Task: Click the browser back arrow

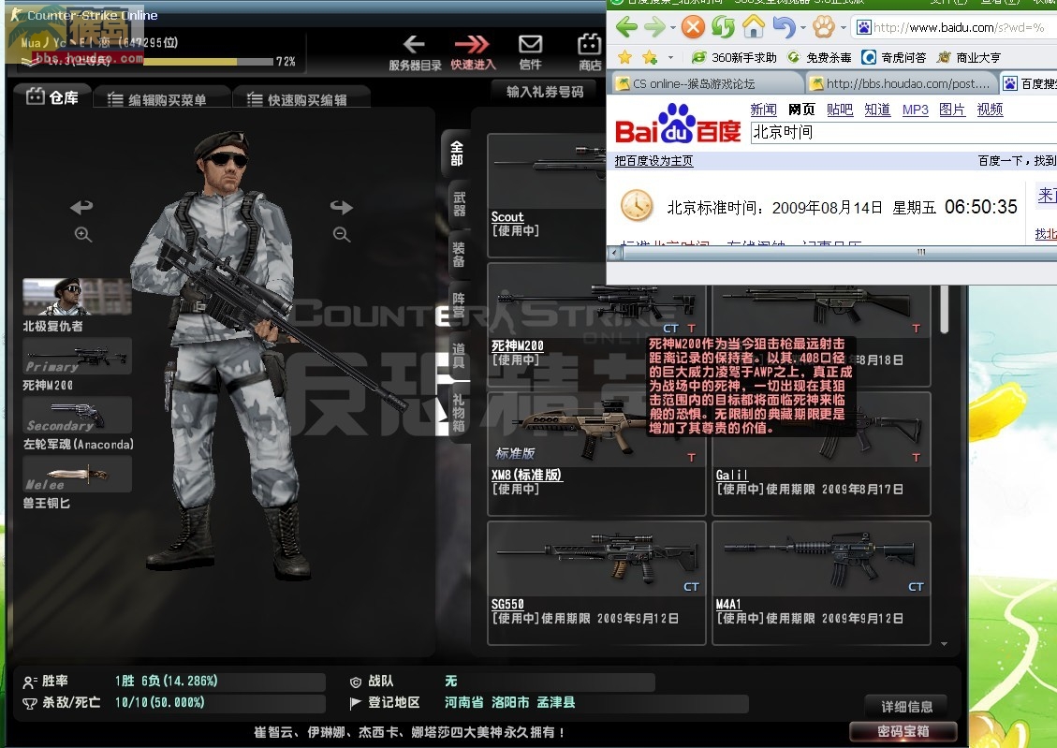Action: tap(626, 27)
